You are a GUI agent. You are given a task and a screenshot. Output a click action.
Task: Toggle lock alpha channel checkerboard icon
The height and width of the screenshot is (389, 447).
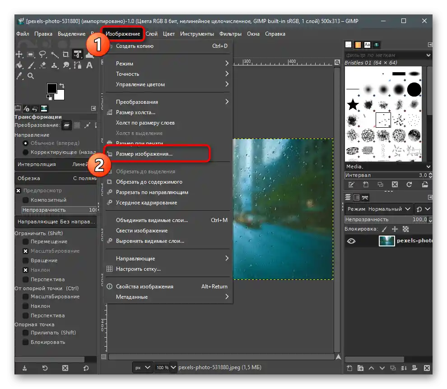(x=405, y=229)
